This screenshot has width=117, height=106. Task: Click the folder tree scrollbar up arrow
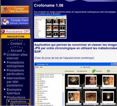pyautogui.click(x=63, y=75)
